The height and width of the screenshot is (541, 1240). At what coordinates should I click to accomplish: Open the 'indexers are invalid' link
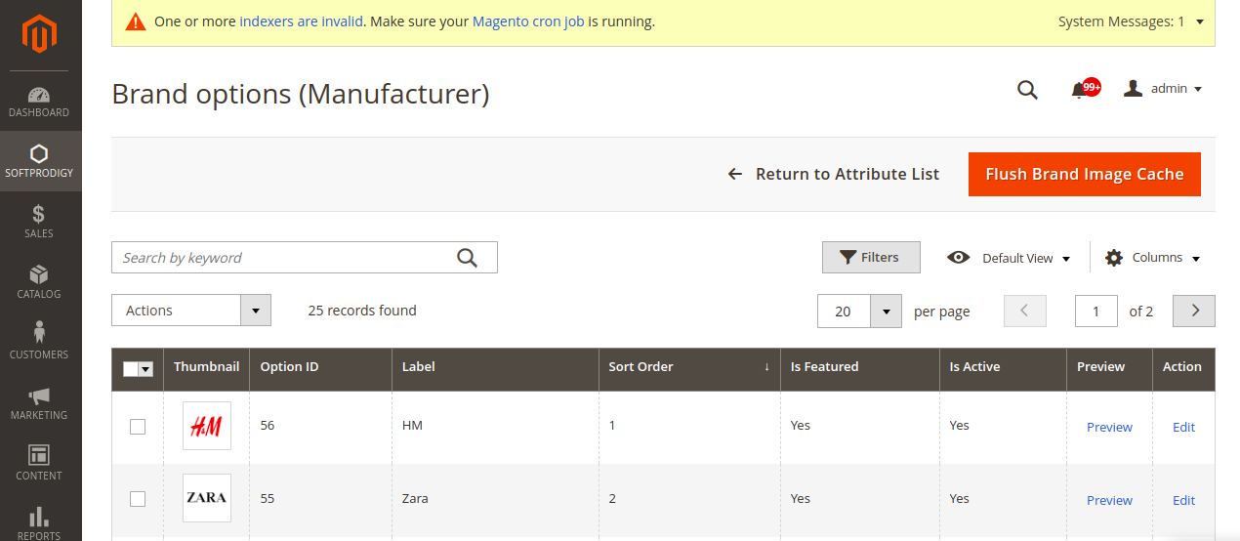coord(302,21)
